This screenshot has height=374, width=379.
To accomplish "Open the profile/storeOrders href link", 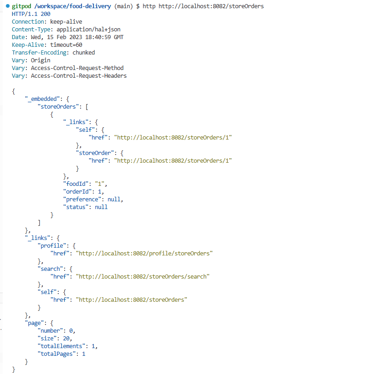I will click(x=144, y=253).
